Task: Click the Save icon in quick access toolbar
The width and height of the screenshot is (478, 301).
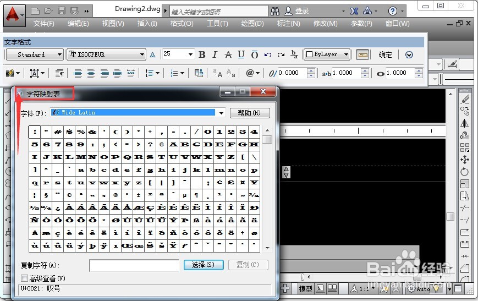Action: 62,11
